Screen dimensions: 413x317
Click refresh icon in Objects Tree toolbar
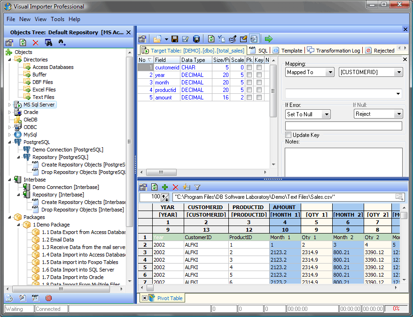click(x=22, y=43)
